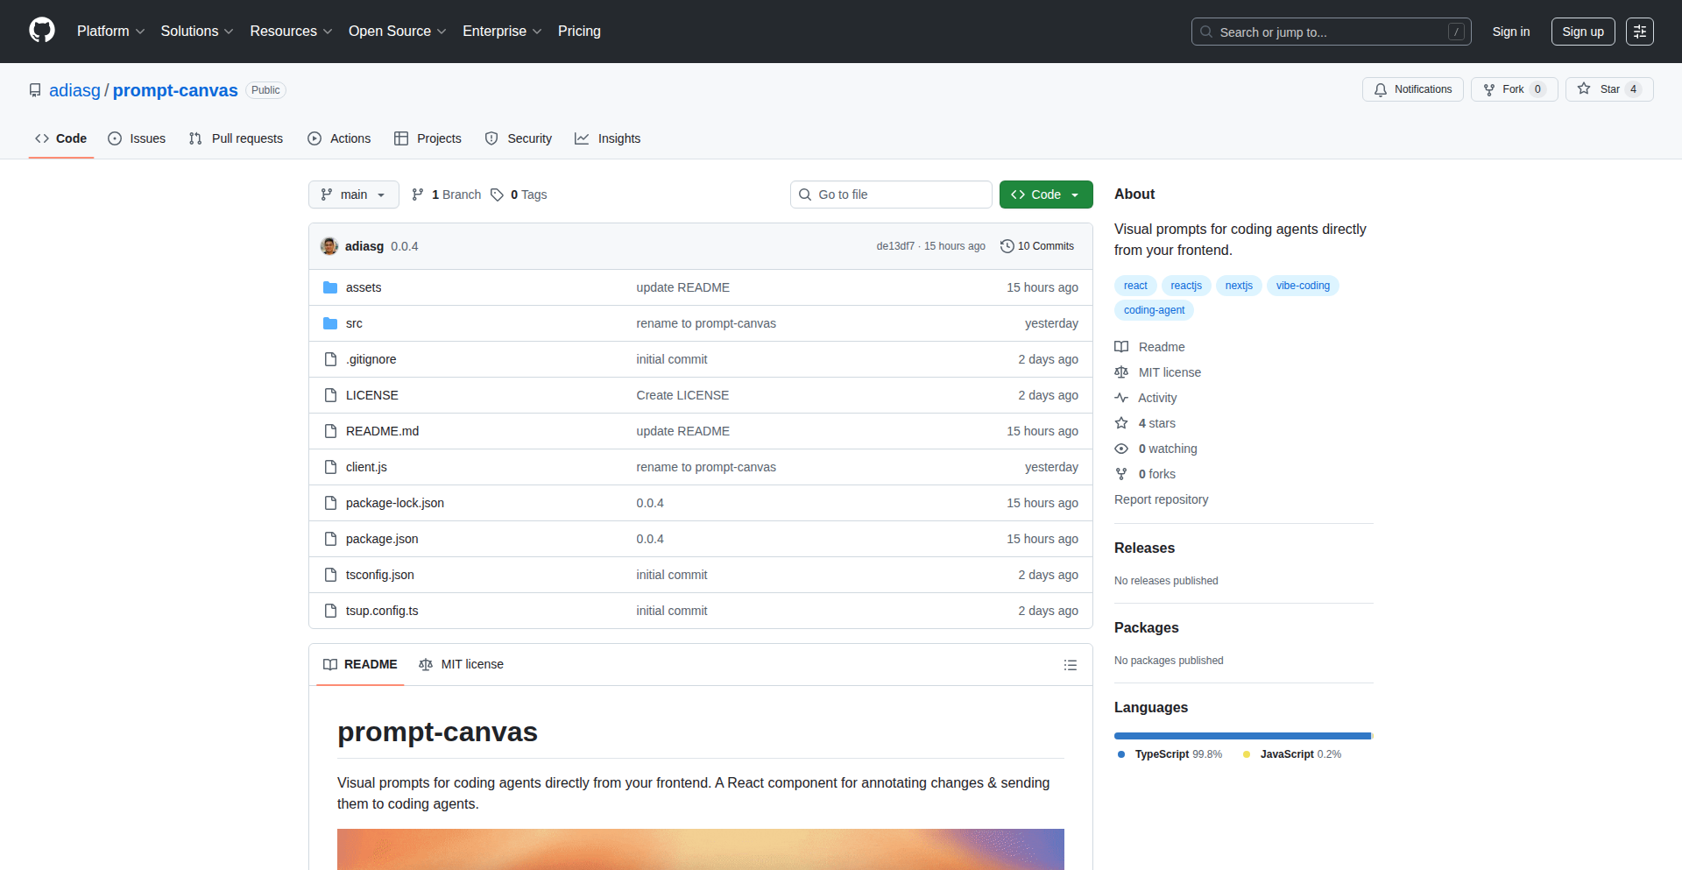Open the adiasg owner link

tap(74, 90)
